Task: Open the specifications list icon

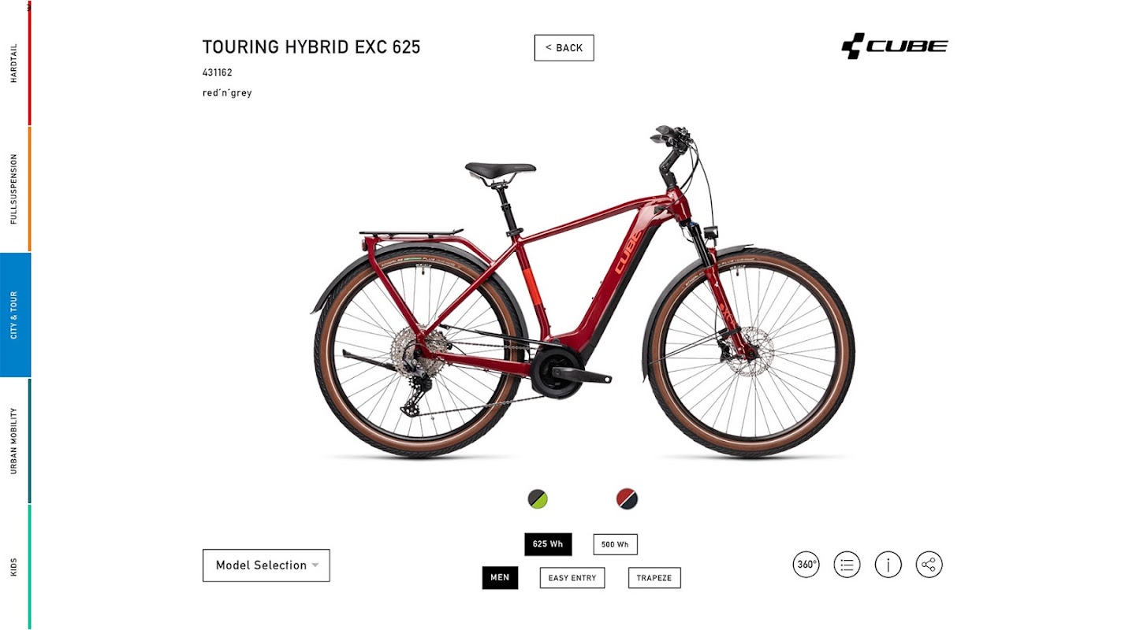Action: 847,565
